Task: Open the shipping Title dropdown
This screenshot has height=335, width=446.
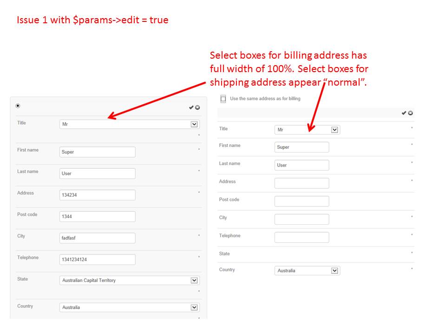Action: click(307, 130)
